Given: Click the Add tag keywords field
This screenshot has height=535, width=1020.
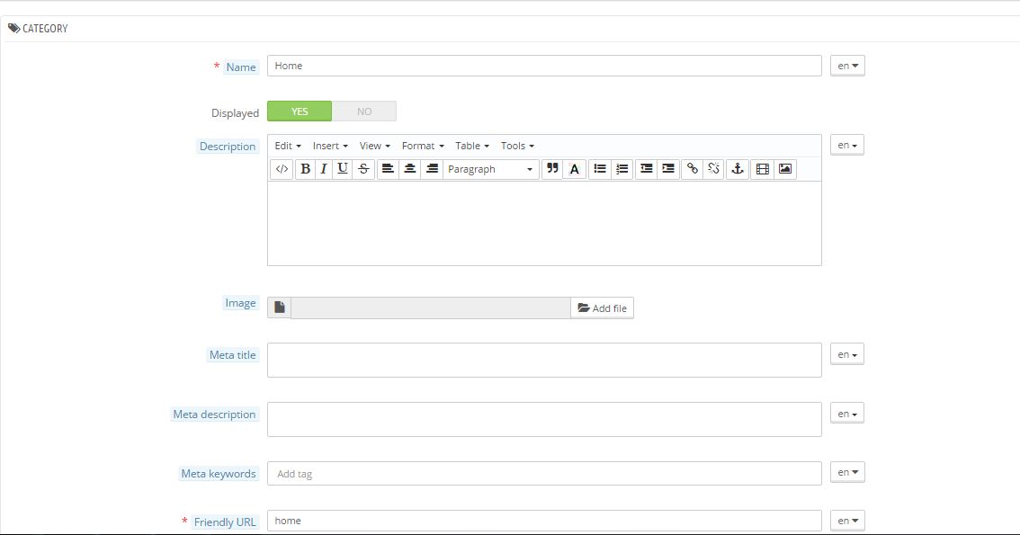Looking at the screenshot, I should pyautogui.click(x=544, y=473).
